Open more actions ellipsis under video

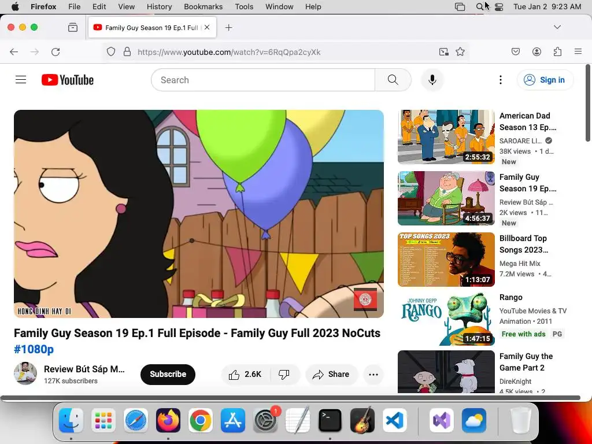click(x=373, y=374)
